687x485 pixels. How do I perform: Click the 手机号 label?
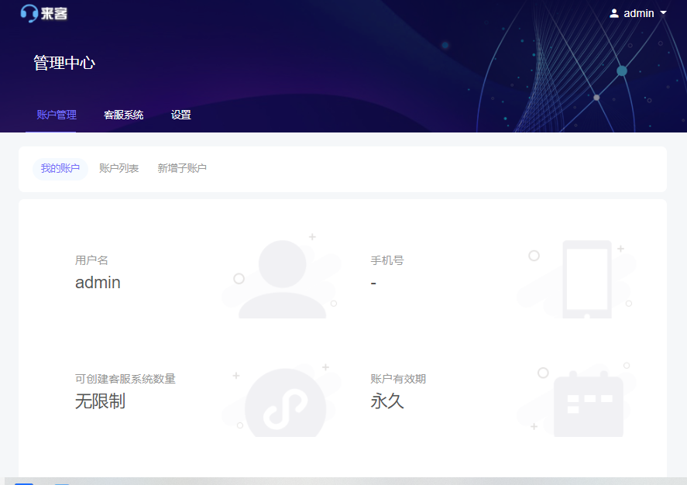click(387, 260)
